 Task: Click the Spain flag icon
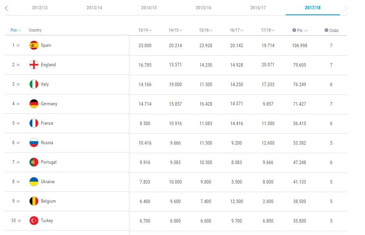pyautogui.click(x=34, y=45)
